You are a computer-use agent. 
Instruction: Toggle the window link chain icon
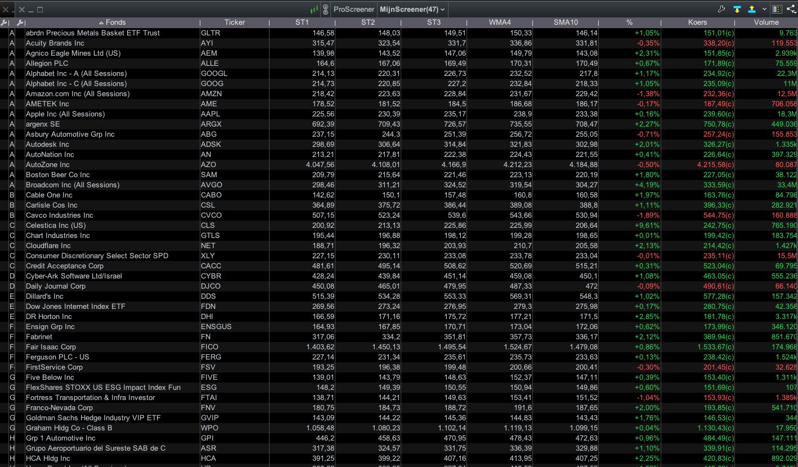coord(325,10)
